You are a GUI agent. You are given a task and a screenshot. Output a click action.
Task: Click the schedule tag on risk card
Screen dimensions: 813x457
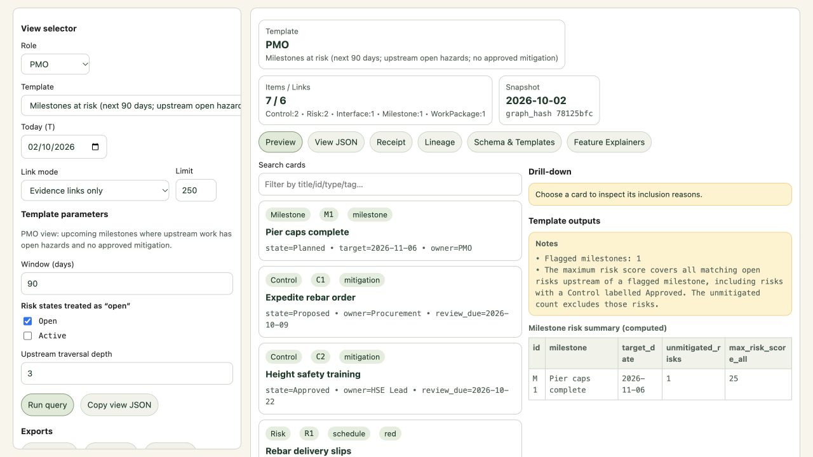pos(349,434)
